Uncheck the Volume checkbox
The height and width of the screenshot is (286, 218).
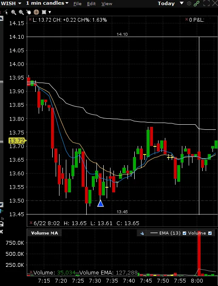tap(210, 233)
